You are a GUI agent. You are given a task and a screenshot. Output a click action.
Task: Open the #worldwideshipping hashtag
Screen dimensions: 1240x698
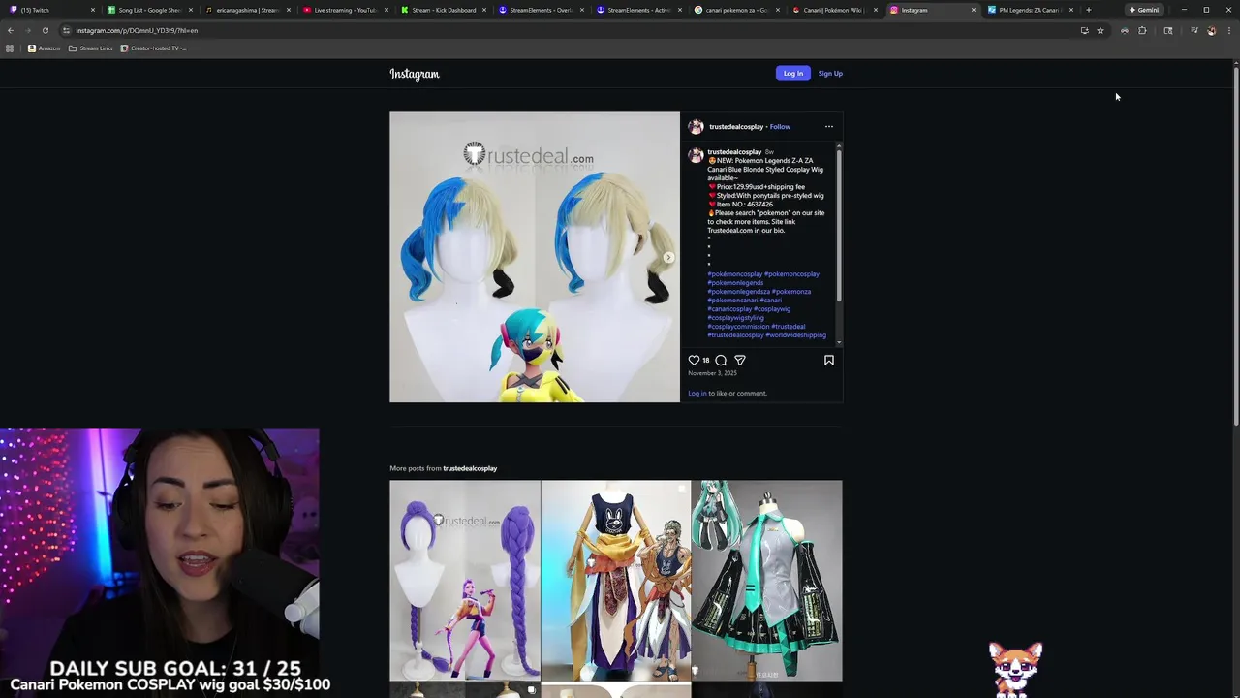click(x=796, y=335)
